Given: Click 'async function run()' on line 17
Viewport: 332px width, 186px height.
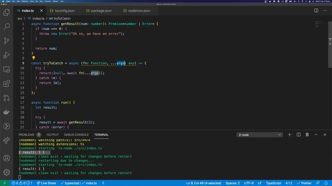Looking at the screenshot, I should pyautogui.click(x=51, y=102).
